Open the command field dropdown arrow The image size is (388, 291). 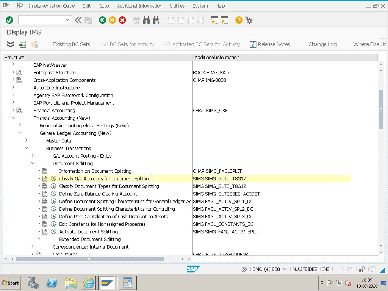coord(67,20)
